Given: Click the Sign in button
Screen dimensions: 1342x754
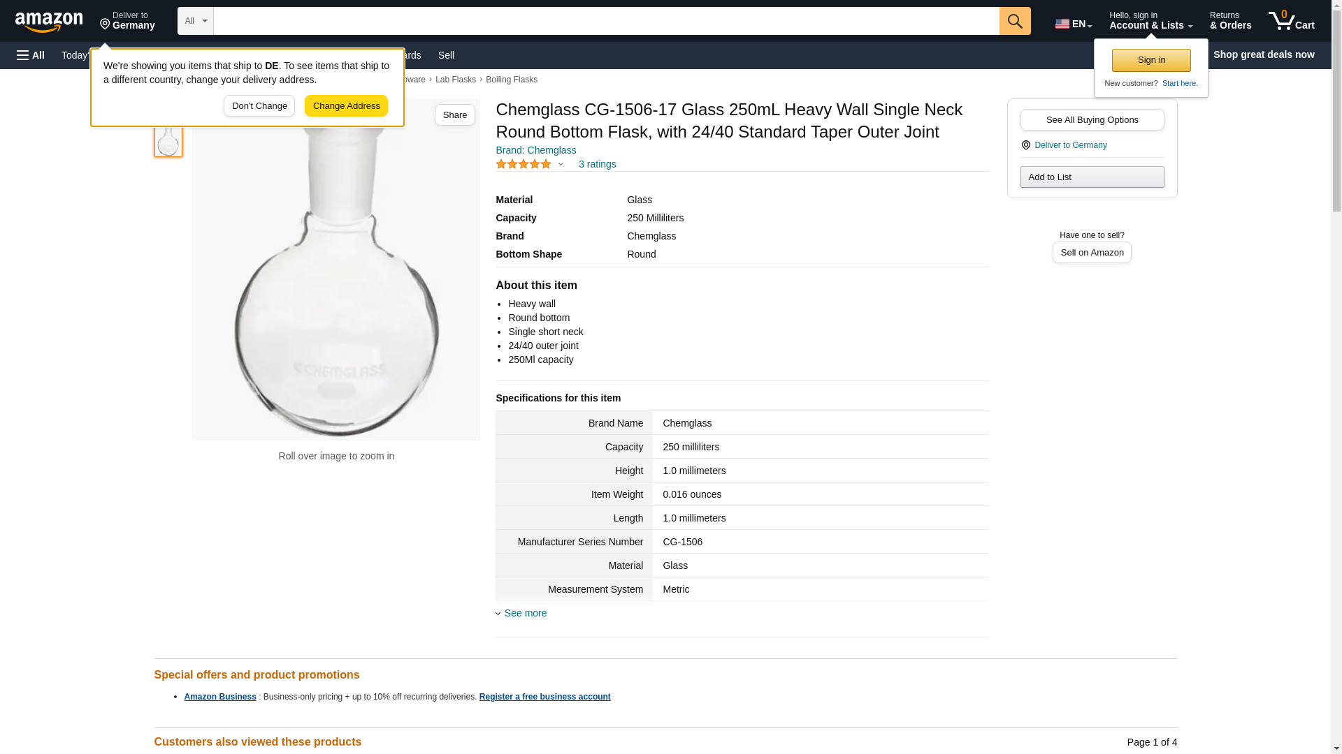Looking at the screenshot, I should (1151, 60).
